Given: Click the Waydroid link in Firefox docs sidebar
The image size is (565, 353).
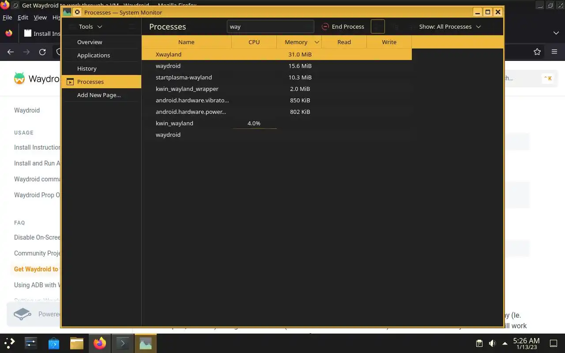Looking at the screenshot, I should [x=27, y=110].
